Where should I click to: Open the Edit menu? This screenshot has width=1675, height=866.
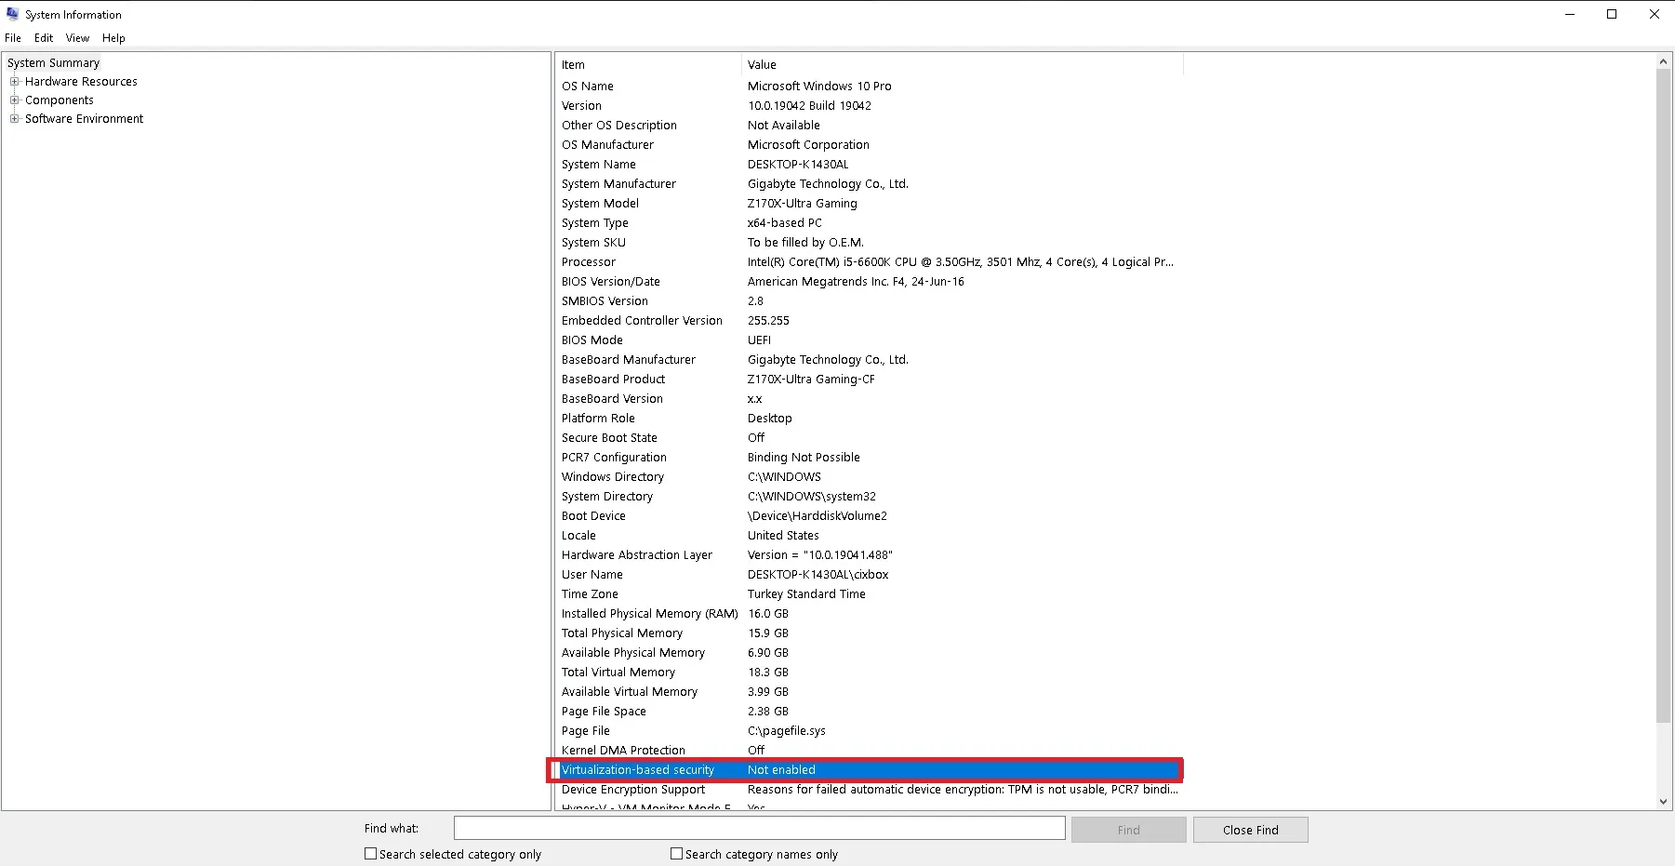click(x=44, y=38)
